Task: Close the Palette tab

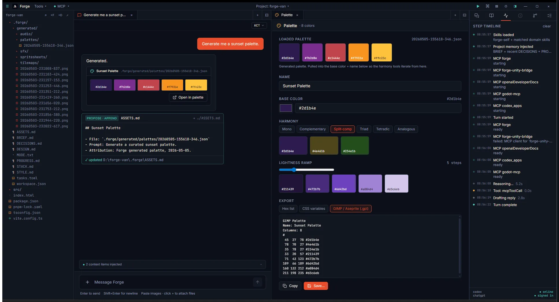Action: (x=297, y=15)
